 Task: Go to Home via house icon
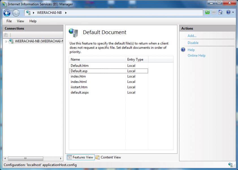tap(220, 12)
